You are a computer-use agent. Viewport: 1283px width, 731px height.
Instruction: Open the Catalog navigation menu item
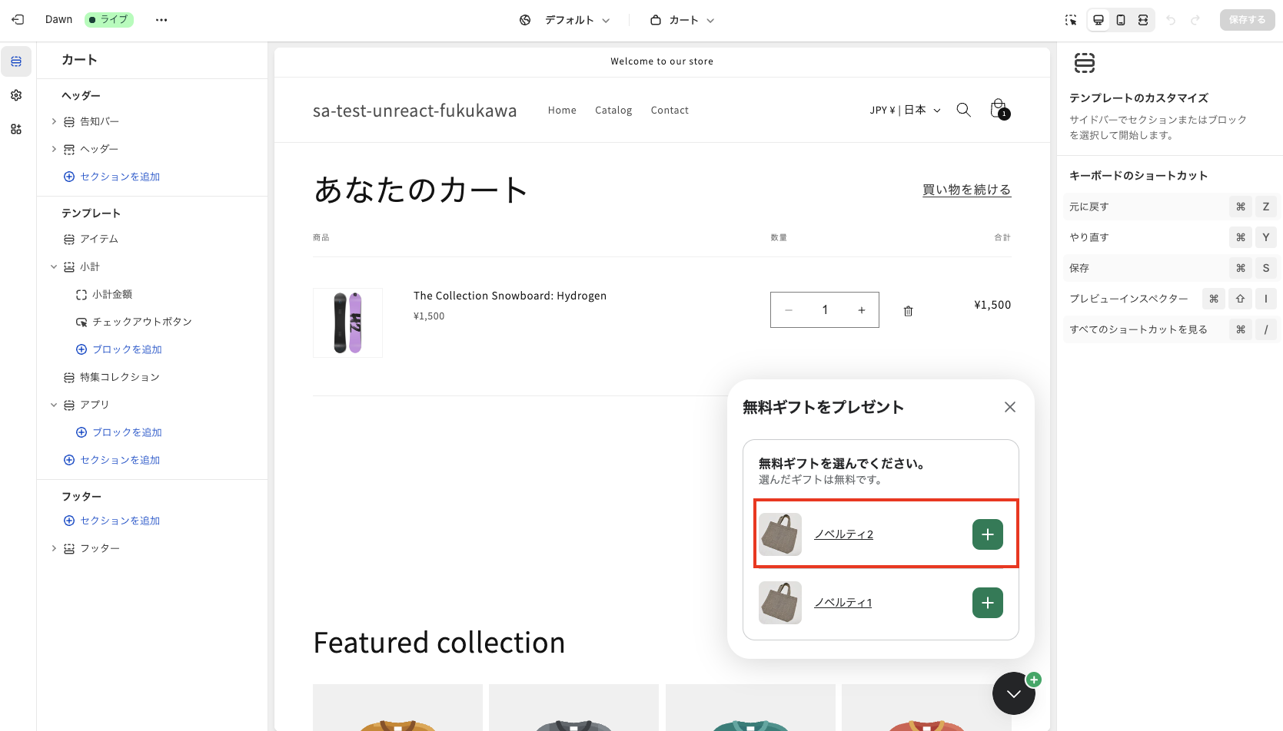[613, 110]
